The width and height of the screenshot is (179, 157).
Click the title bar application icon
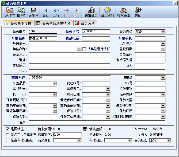pos(3,3)
